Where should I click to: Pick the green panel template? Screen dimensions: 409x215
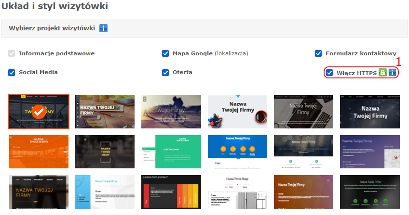pyautogui.click(x=171, y=152)
